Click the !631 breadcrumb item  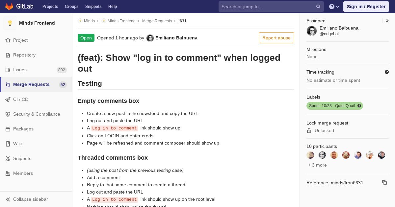[x=182, y=21]
